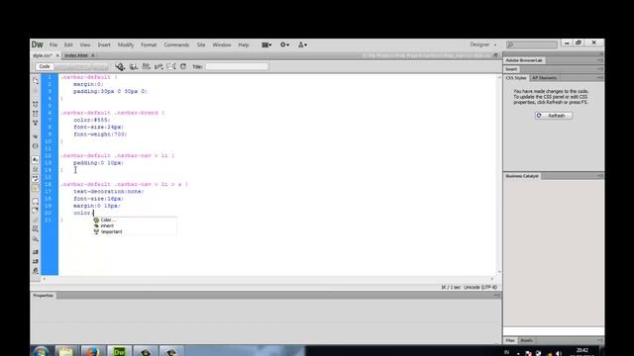The image size is (634, 356).
Task: Click the Wrap Tag icon
Action: tap(36, 220)
